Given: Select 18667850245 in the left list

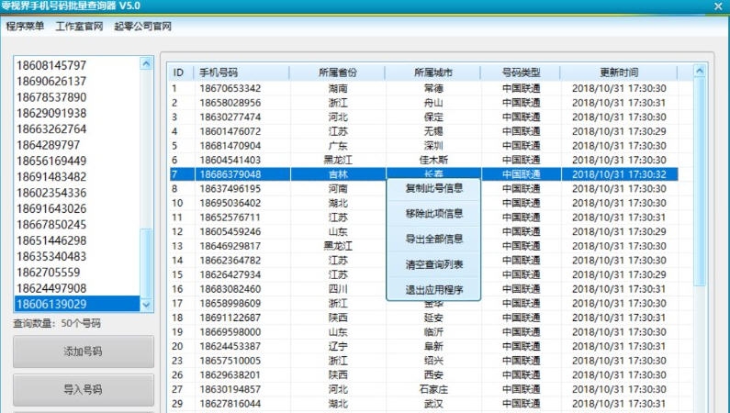Looking at the screenshot, I should click(77, 225).
